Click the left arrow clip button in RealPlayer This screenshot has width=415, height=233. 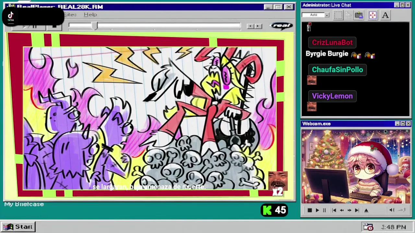[x=250, y=26]
